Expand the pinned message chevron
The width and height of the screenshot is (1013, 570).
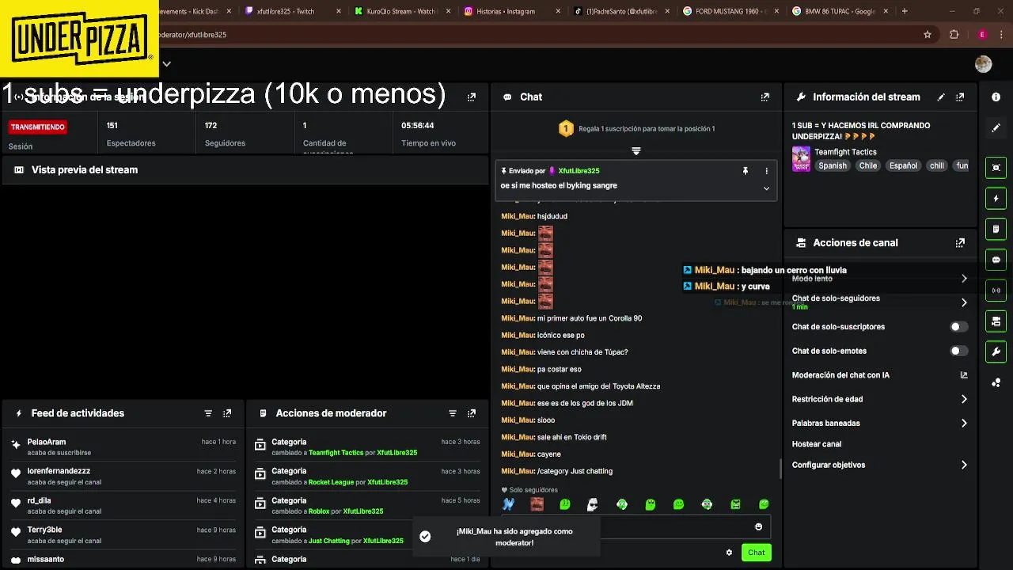[x=766, y=188]
